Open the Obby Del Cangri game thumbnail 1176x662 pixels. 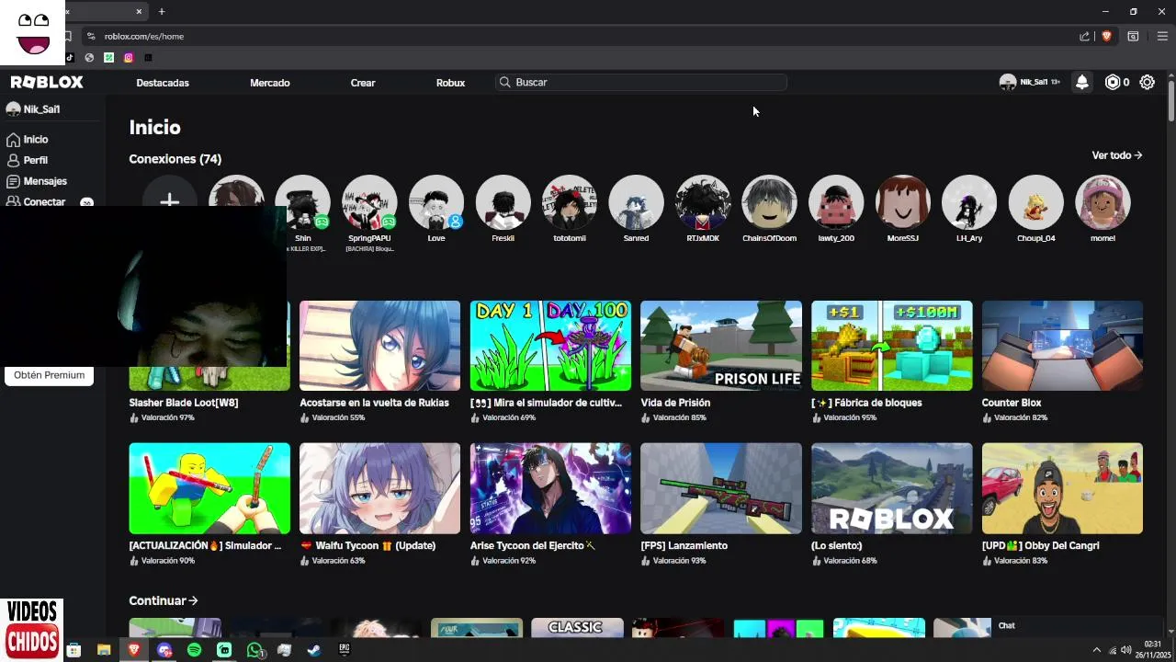[1062, 488]
